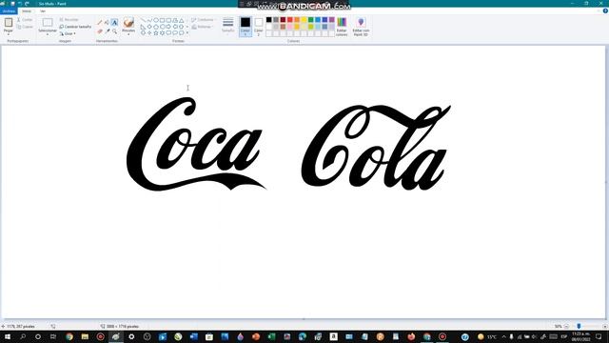Open the Windows Start menu
Screen dimensions: 609x343
point(7,336)
